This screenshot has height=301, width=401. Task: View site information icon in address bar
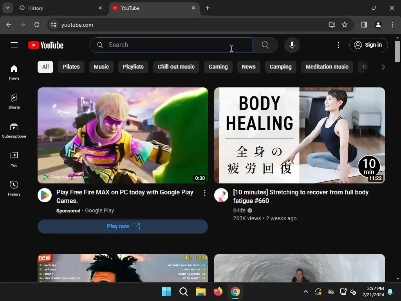pyautogui.click(x=54, y=25)
